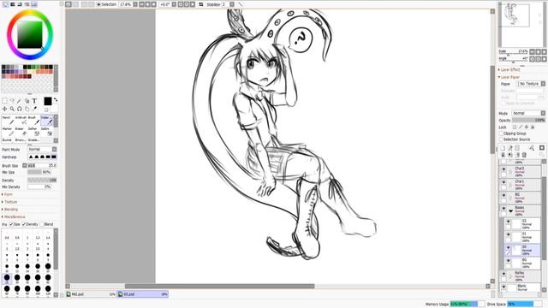The image size is (548, 308).
Task: Select the Move tool
Action: pos(4,109)
